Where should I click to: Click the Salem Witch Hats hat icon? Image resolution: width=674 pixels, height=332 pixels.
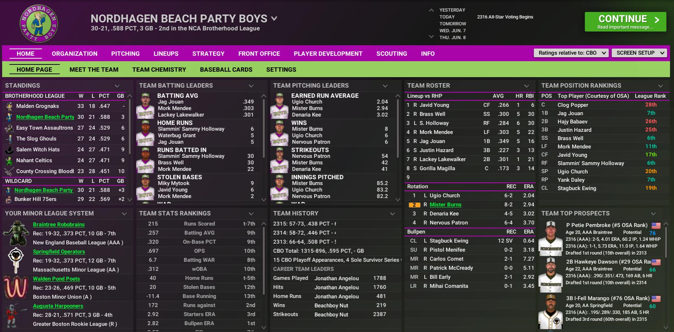pyautogui.click(x=9, y=150)
